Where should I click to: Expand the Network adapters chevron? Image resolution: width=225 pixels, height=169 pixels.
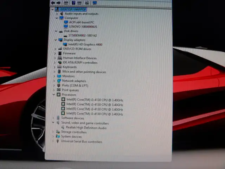coord(54,81)
